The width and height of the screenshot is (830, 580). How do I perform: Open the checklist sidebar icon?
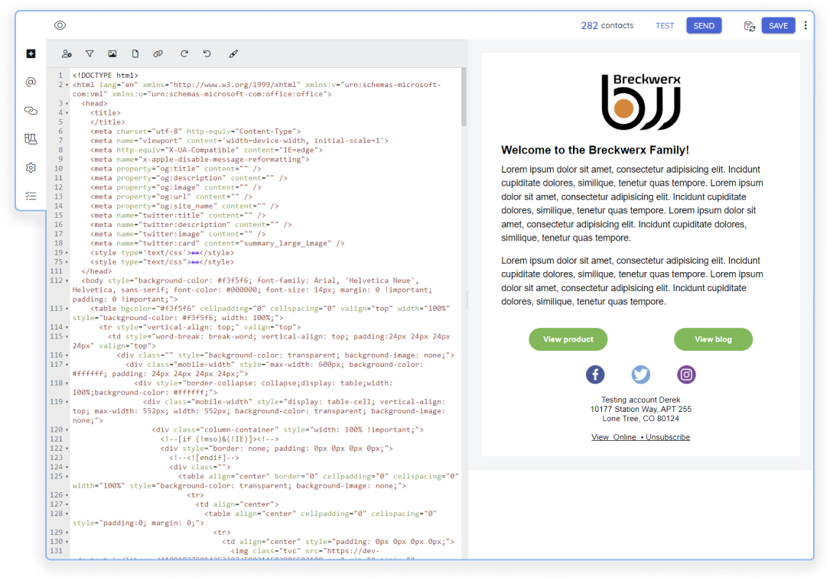(x=31, y=196)
